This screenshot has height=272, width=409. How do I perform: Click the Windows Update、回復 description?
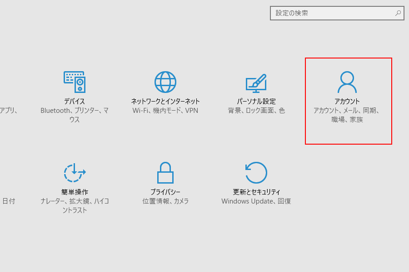[256, 201]
